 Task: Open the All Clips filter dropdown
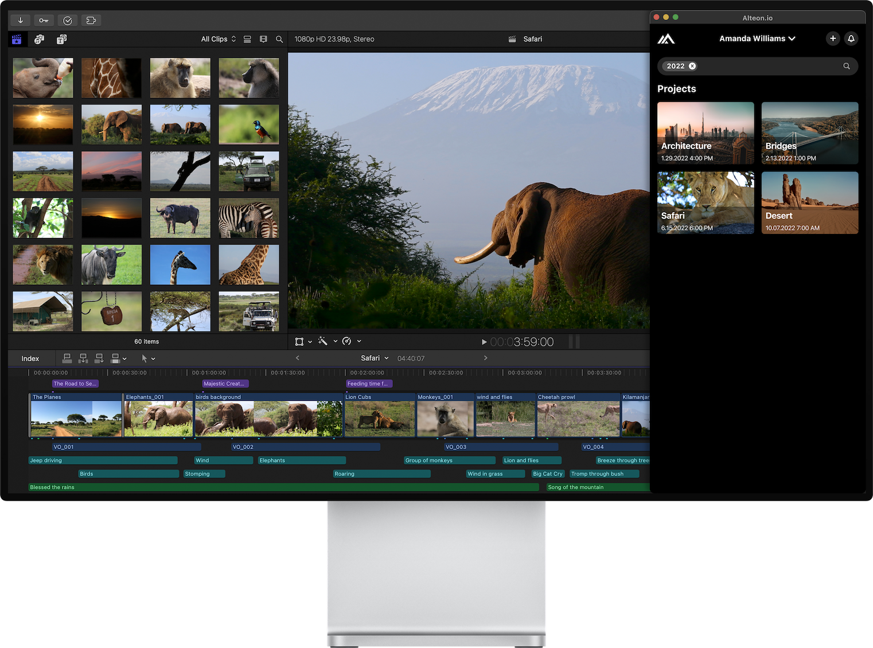click(x=218, y=40)
